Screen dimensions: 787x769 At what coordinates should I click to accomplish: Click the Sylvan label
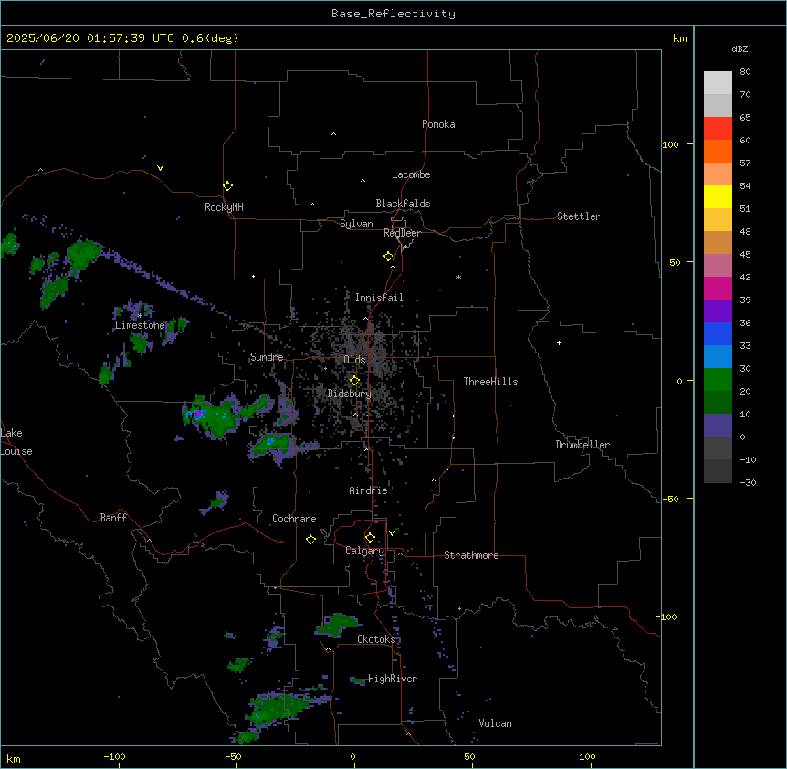tap(356, 224)
